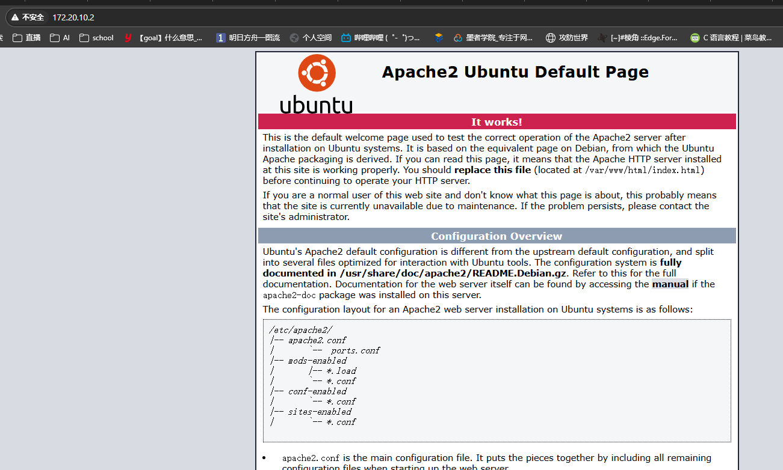Click the colored cube favicon bookmark
This screenshot has width=783, height=470.
[x=439, y=37]
